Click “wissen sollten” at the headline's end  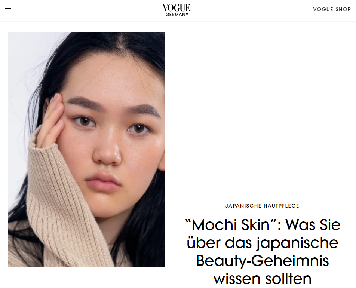[263, 279]
